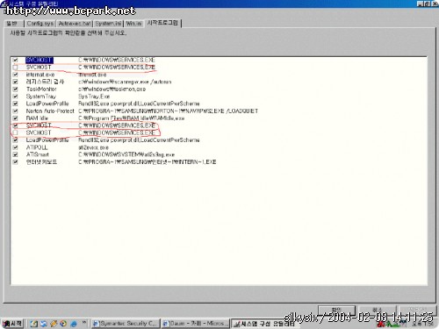The width and height of the screenshot is (439, 329).
Task: Open the Autoexec.bat tab
Action: click(x=75, y=24)
